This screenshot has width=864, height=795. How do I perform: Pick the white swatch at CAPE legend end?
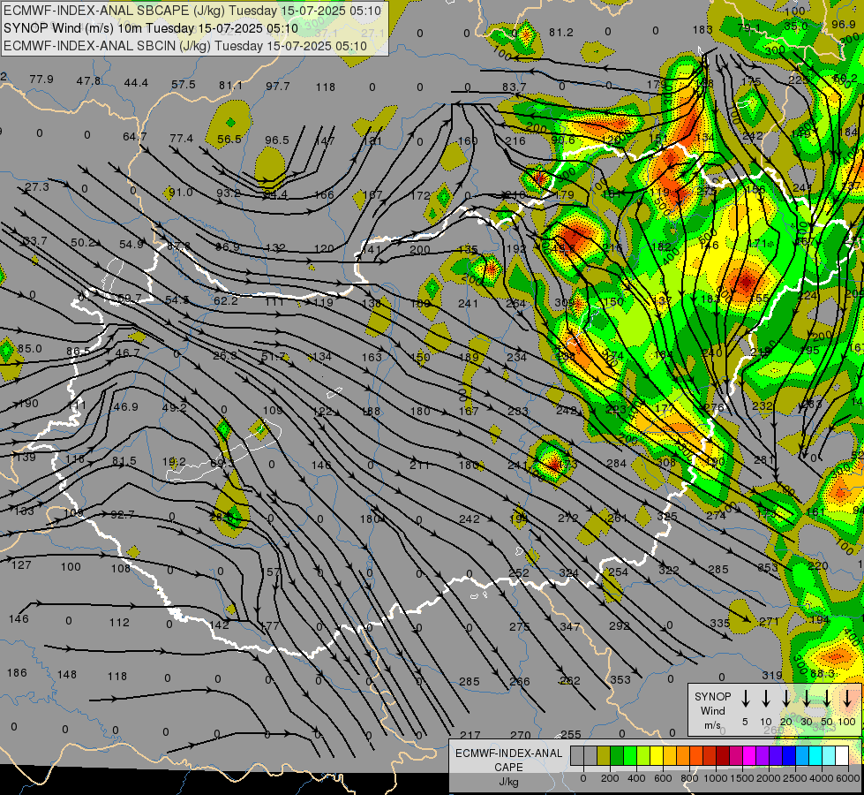(841, 755)
